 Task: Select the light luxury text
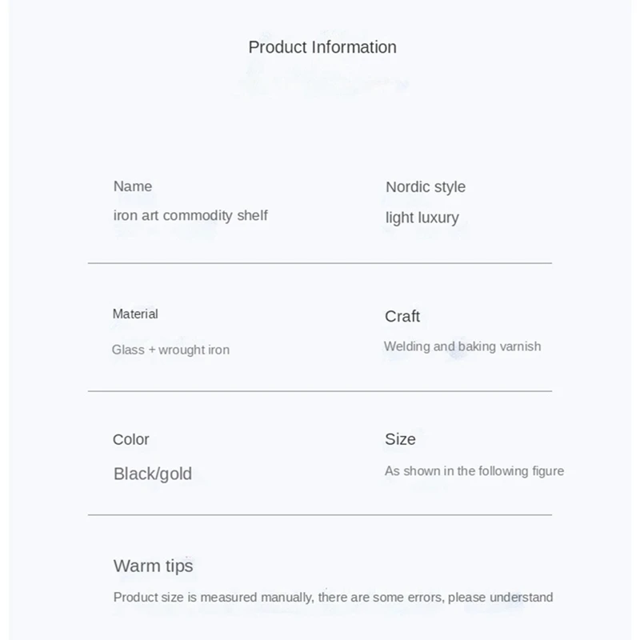[422, 218]
